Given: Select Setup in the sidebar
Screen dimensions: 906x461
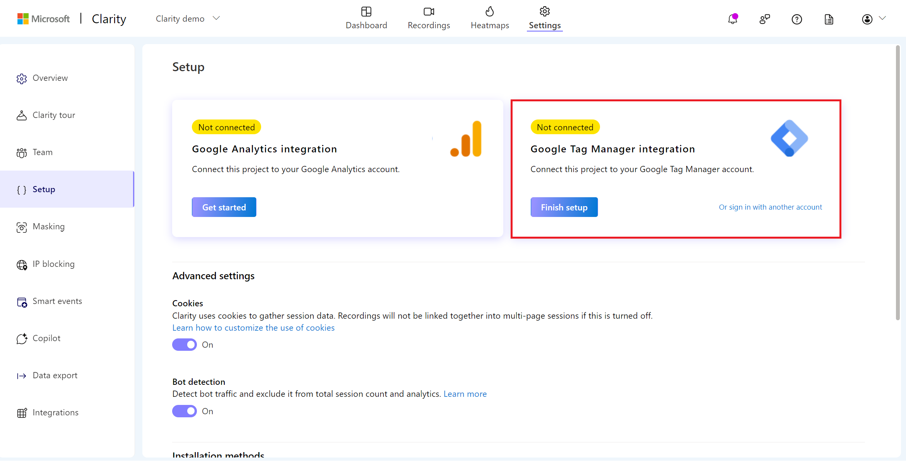Looking at the screenshot, I should 67,190.
